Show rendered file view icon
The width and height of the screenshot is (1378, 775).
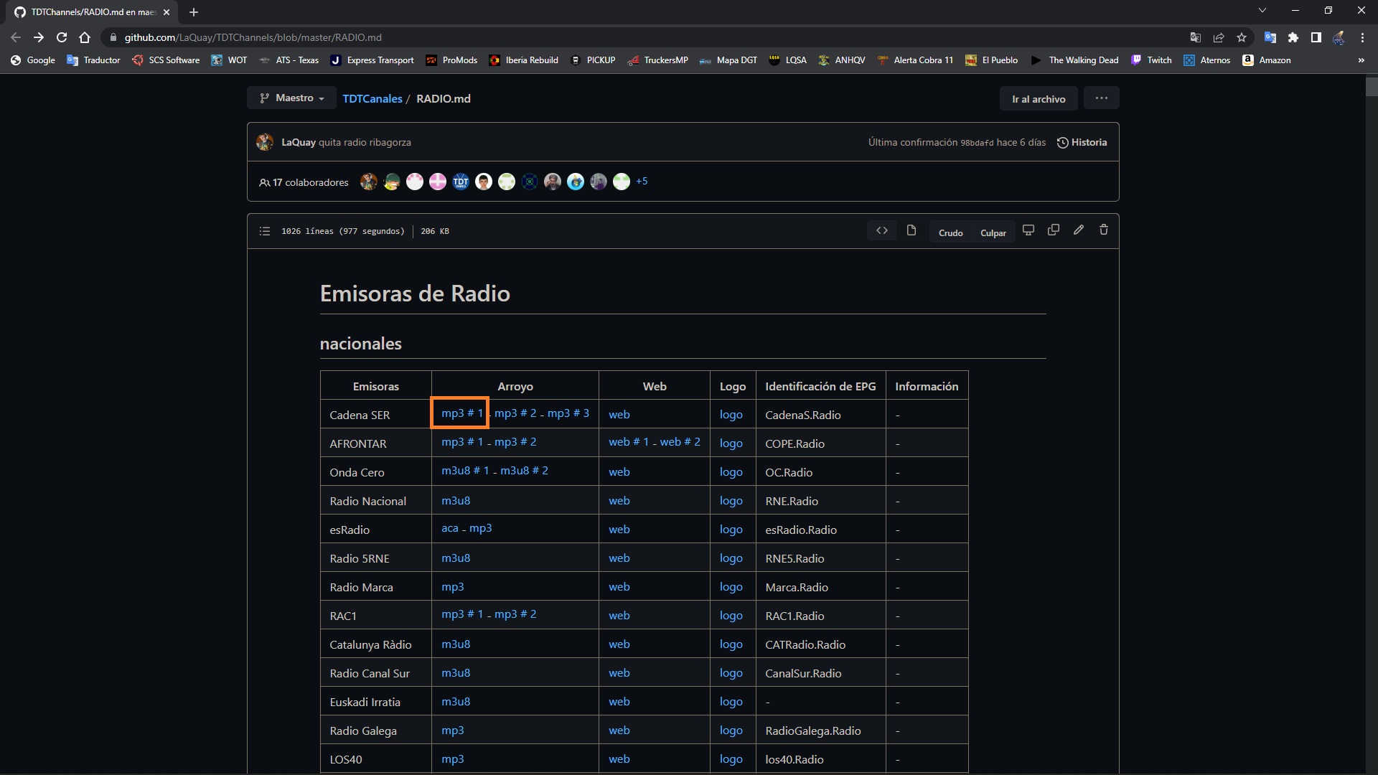click(911, 231)
